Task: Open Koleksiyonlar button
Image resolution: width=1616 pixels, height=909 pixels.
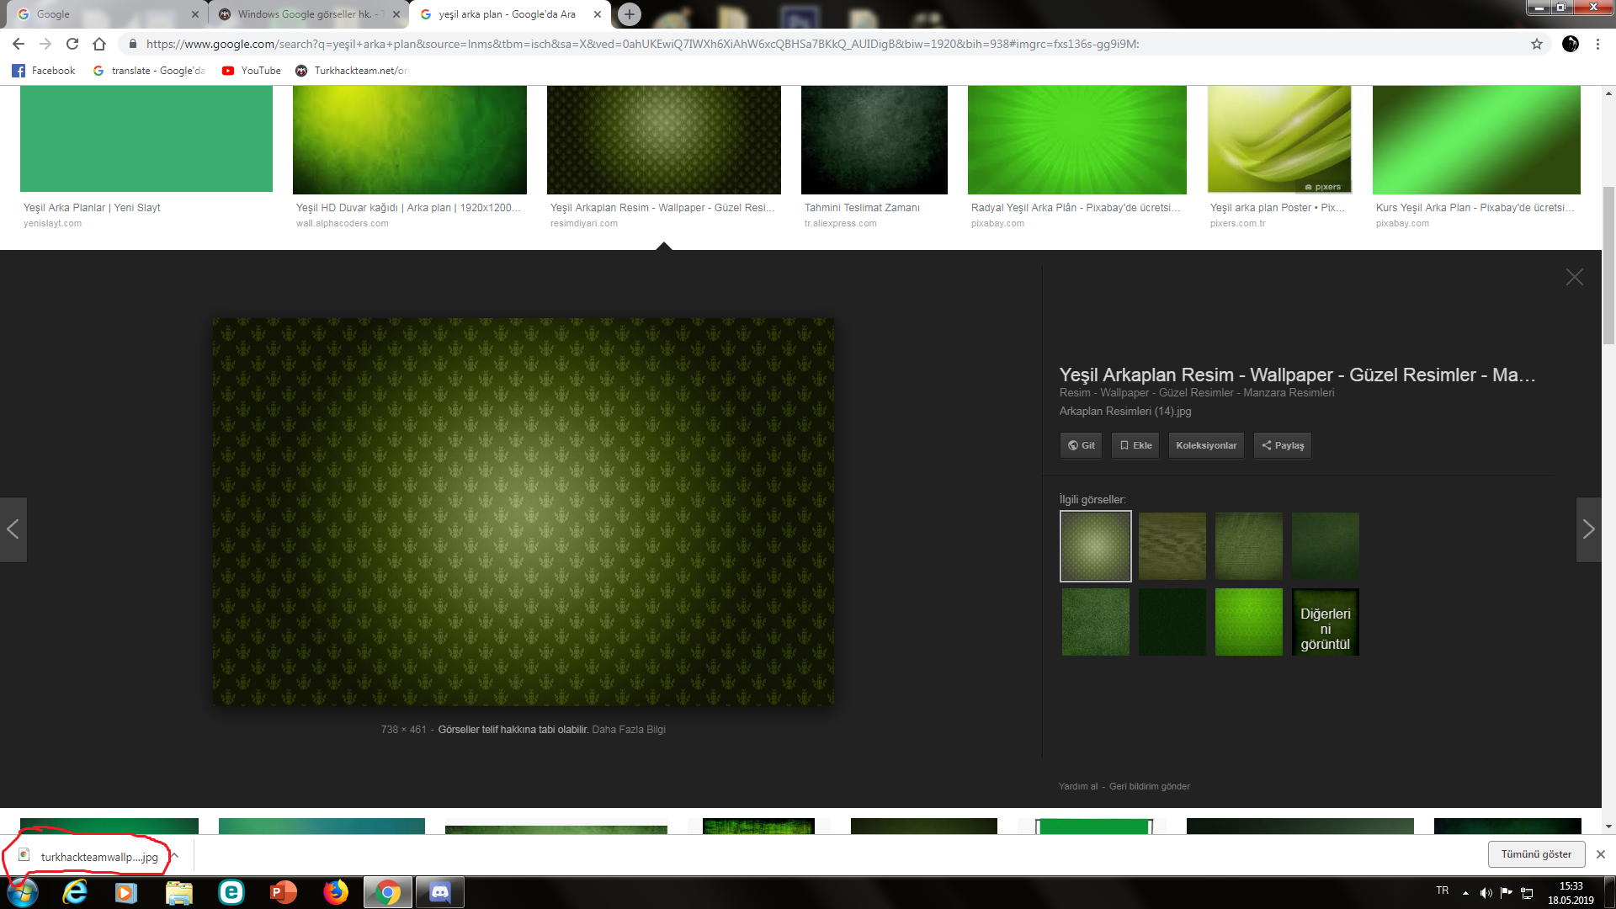Action: pyautogui.click(x=1206, y=445)
